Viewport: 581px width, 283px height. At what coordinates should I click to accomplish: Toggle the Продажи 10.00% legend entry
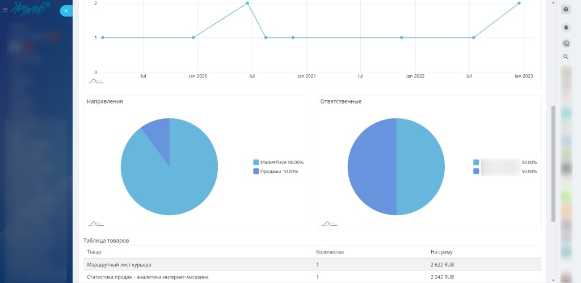tap(275, 171)
